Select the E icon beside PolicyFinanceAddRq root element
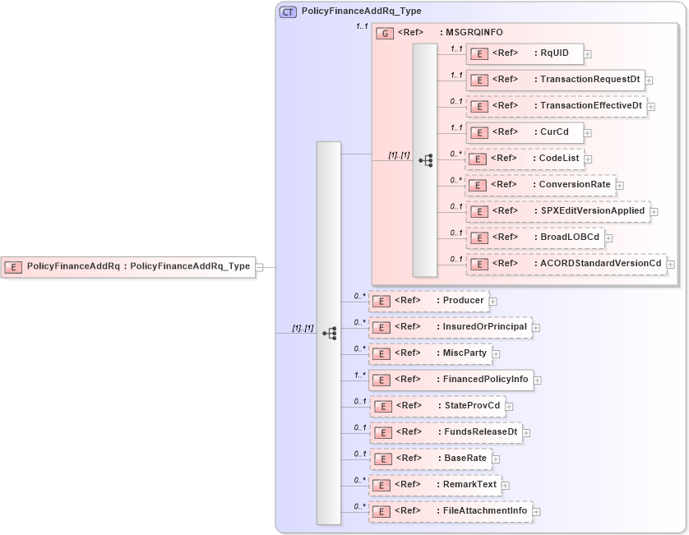 click(12, 266)
